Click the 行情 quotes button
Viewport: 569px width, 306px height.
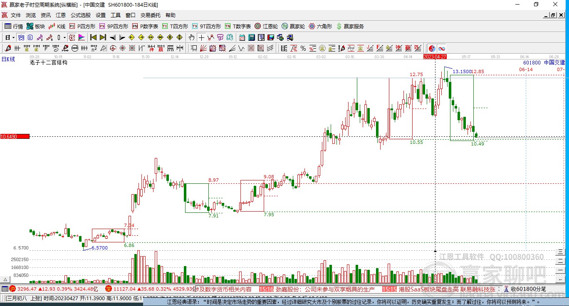click(x=14, y=26)
